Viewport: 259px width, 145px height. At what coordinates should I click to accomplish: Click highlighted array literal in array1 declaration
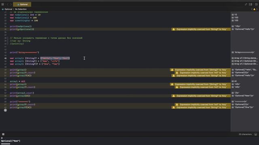55,58
